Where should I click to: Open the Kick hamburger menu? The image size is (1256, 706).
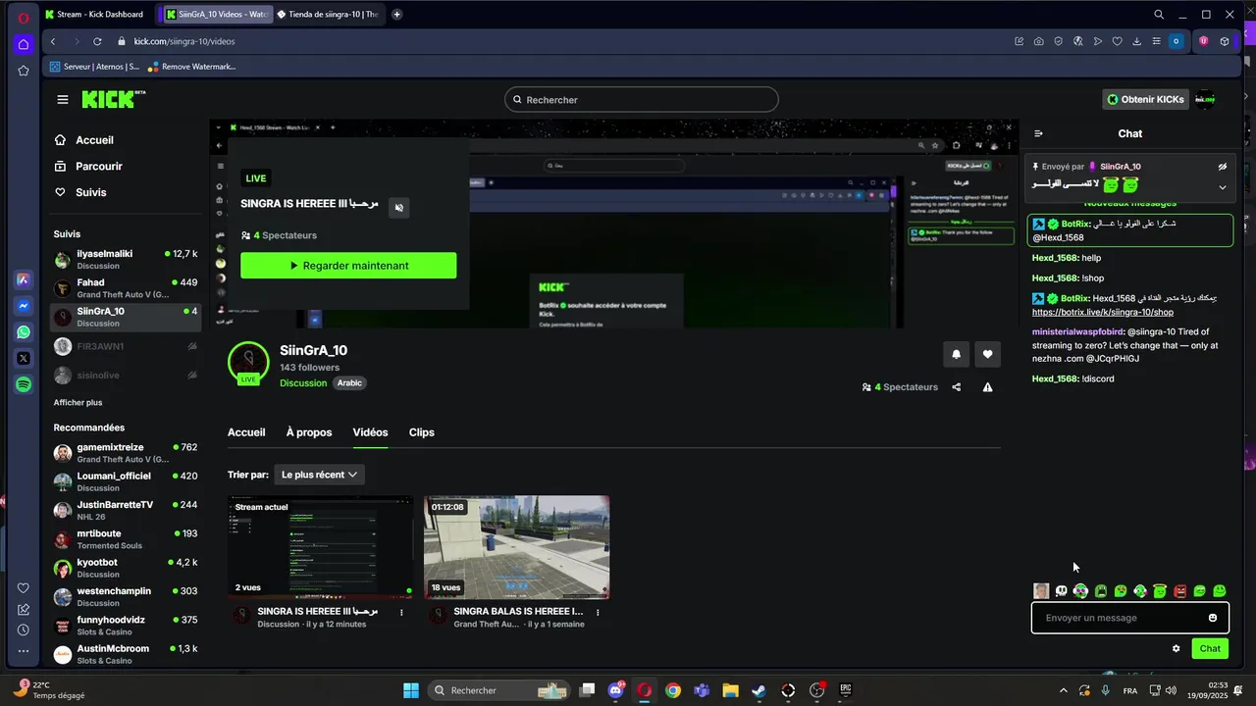coord(63,99)
